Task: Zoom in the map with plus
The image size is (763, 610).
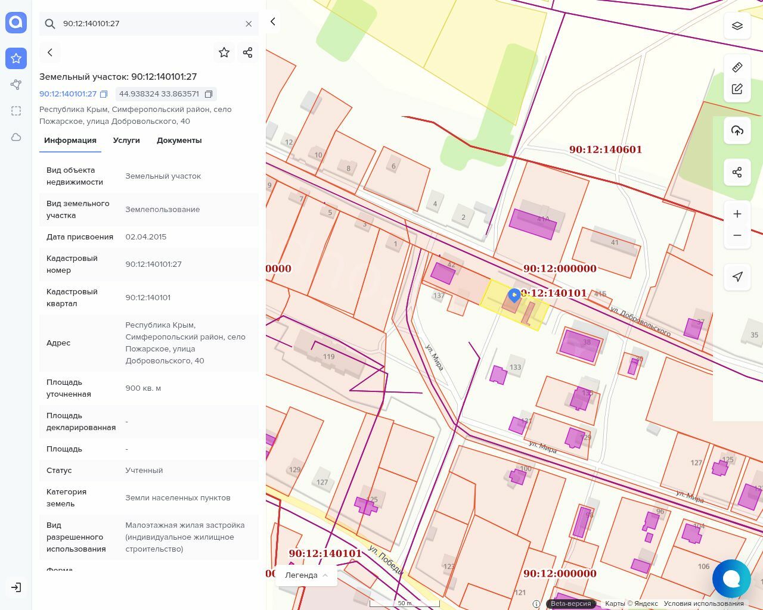Action: tap(737, 214)
